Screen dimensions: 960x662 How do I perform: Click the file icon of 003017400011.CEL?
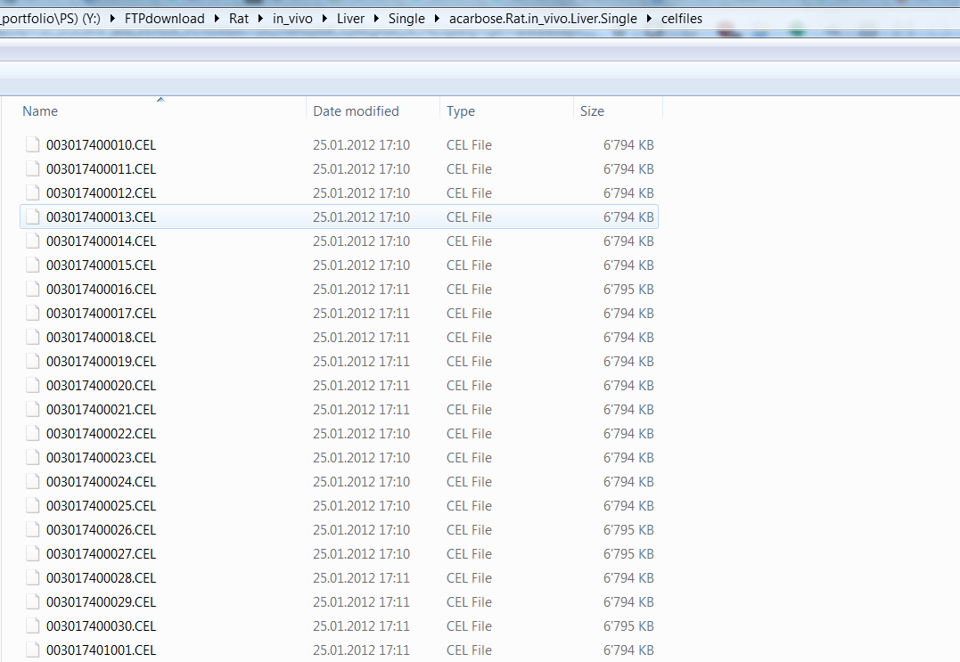pos(32,169)
